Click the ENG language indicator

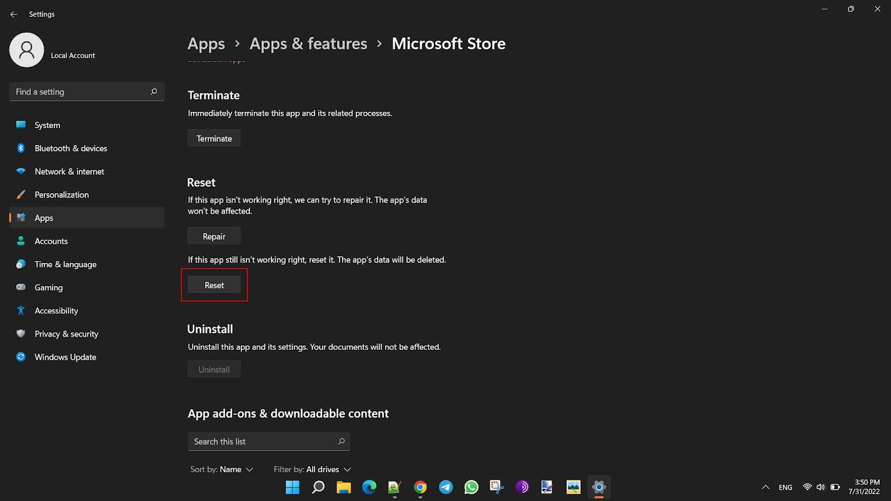(786, 487)
